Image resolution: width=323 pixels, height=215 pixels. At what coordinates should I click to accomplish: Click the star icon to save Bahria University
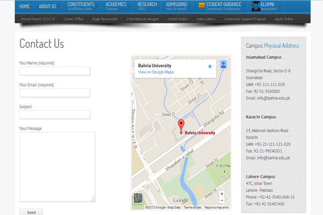[x=210, y=66]
